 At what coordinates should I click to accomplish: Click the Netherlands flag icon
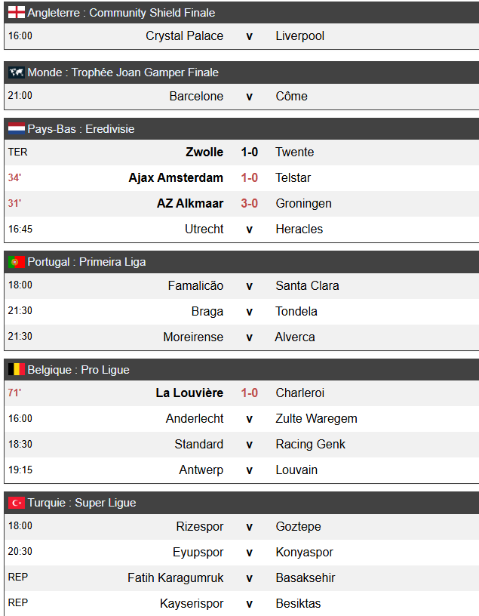tap(17, 129)
